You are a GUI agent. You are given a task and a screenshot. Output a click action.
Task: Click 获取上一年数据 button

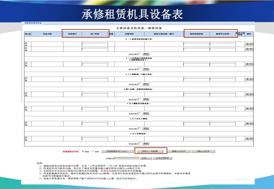150,151
